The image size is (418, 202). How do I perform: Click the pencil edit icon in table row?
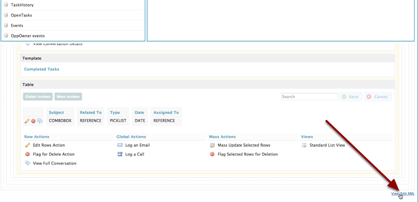pos(27,121)
